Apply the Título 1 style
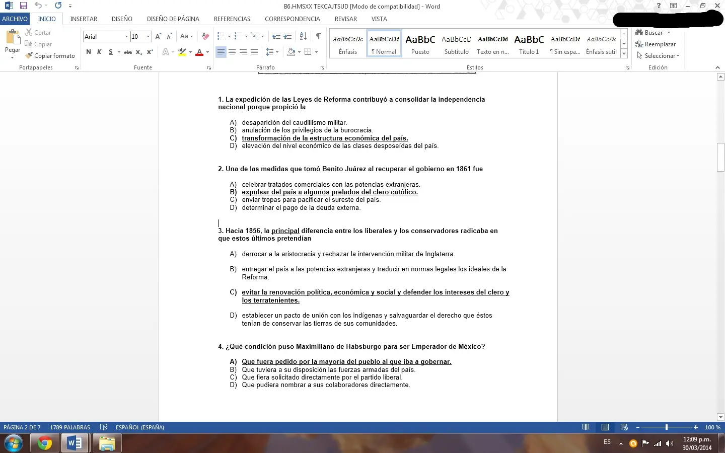 (x=529, y=44)
